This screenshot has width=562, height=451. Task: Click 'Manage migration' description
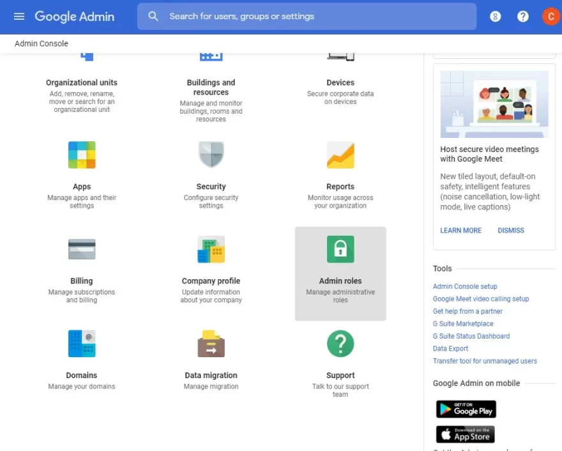211,386
